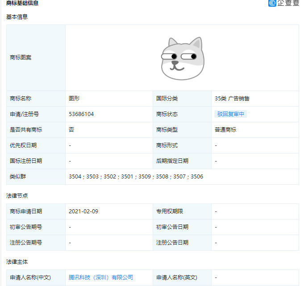This screenshot has height=286, width=304.
Task: Click the dog trademark image thumbnail
Action: (183, 58)
